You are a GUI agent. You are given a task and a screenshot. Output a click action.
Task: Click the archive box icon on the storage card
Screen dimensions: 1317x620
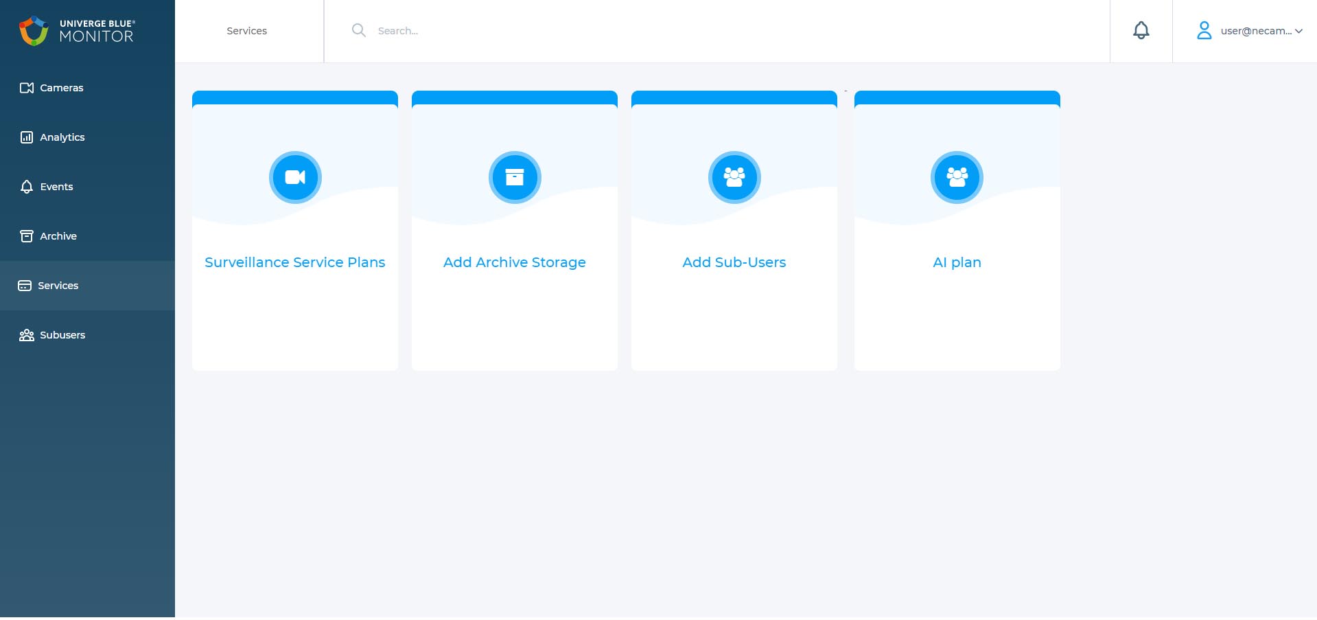pyautogui.click(x=515, y=177)
